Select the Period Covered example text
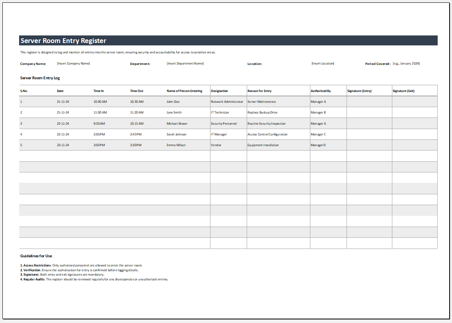The height and width of the screenshot is (323, 452). pyautogui.click(x=407, y=63)
